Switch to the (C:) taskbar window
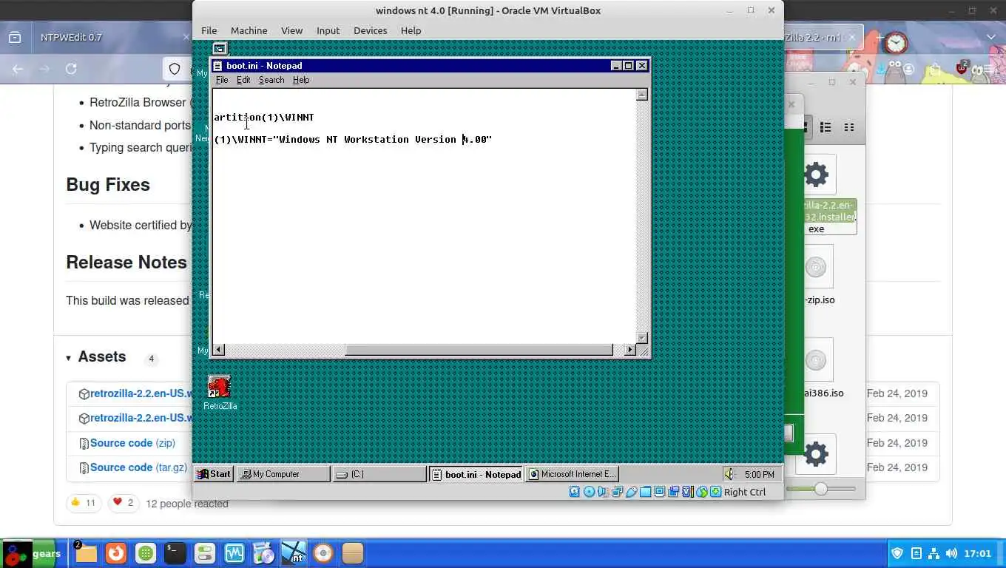1006x568 pixels. [379, 474]
